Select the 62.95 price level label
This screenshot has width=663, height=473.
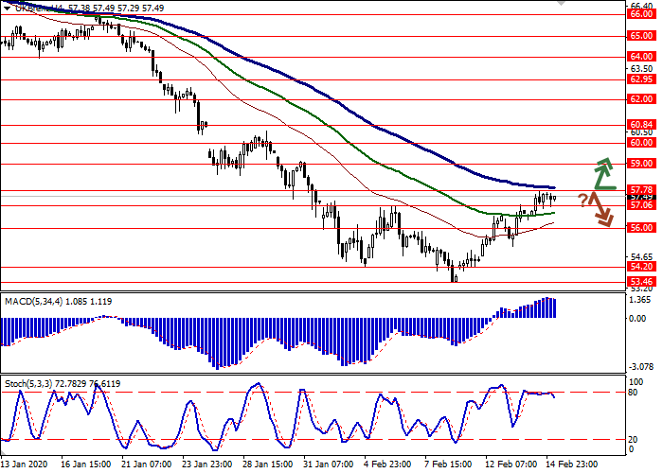tap(641, 79)
